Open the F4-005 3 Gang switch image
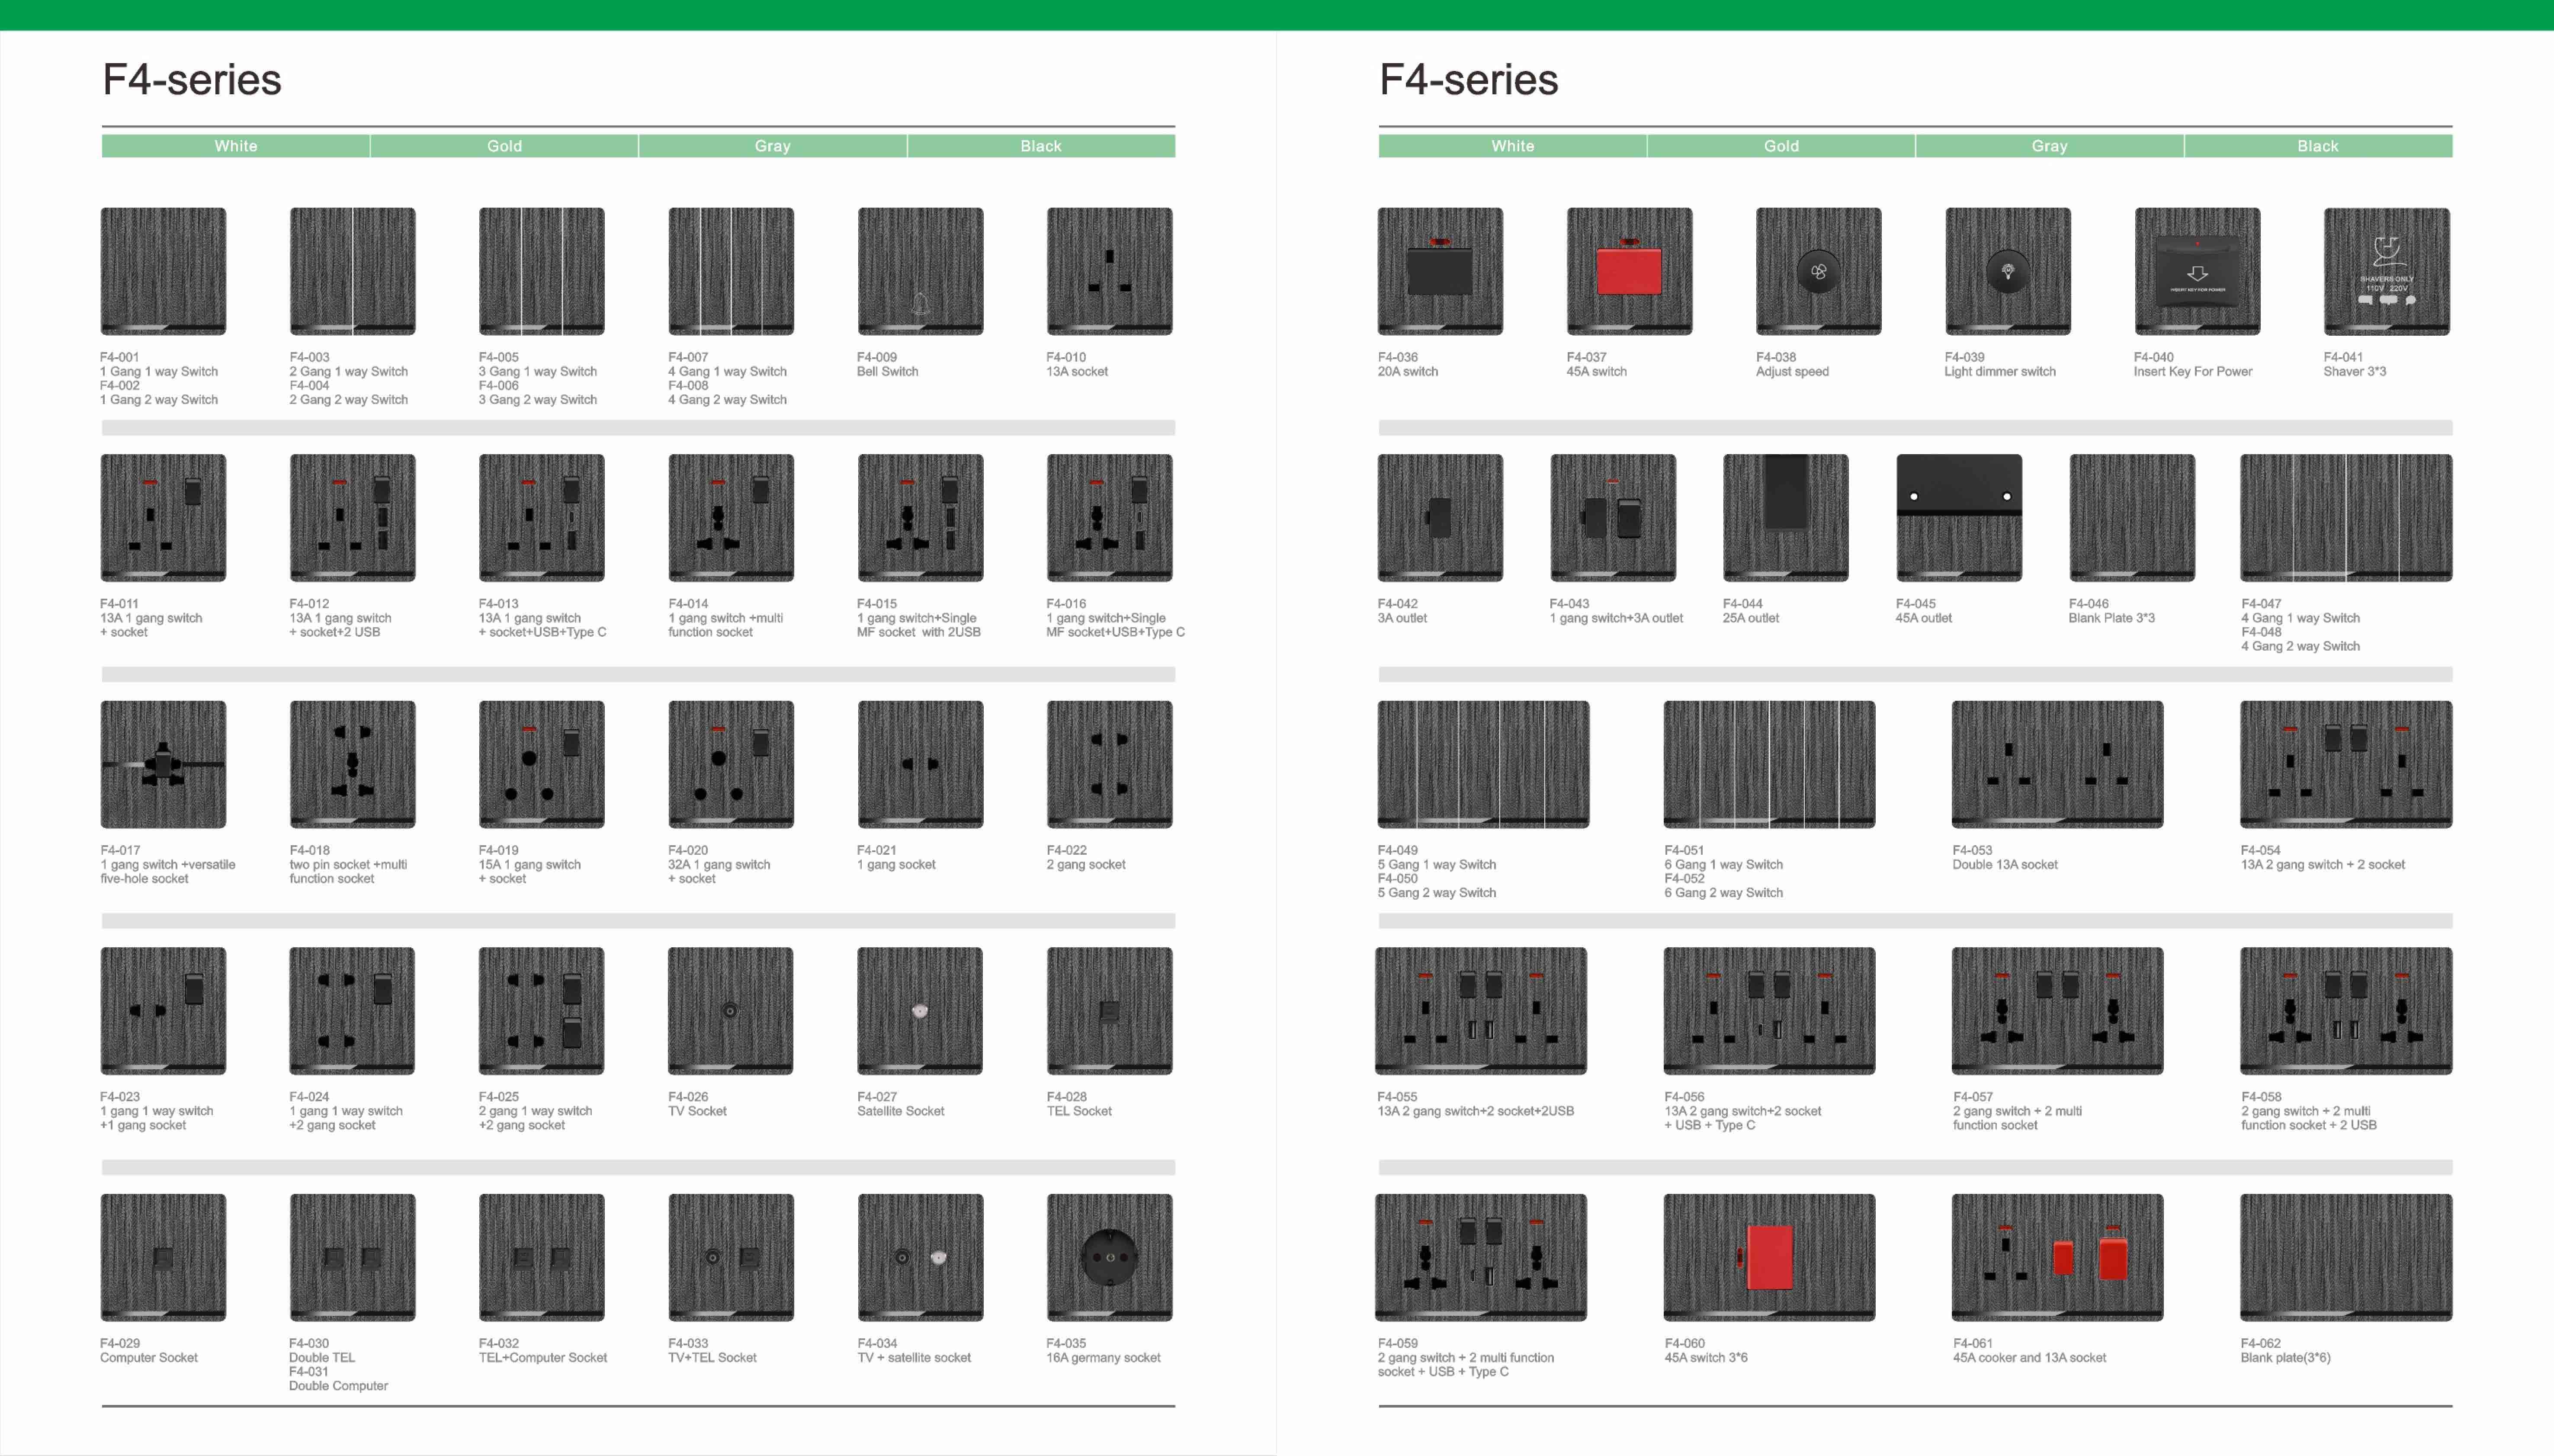The width and height of the screenshot is (2554, 1456). (541, 271)
